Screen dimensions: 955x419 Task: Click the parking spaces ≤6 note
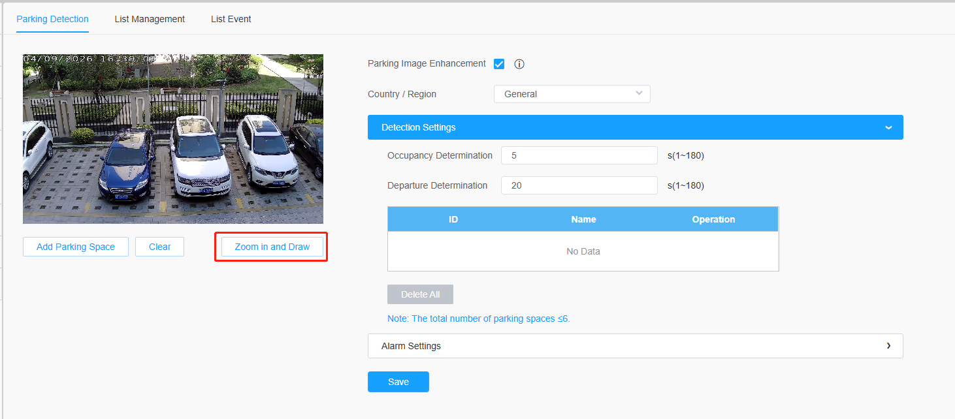tap(479, 319)
